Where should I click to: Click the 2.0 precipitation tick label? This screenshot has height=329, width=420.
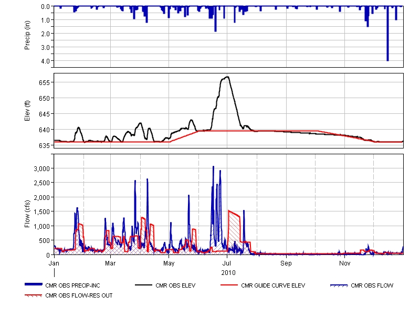46,34
